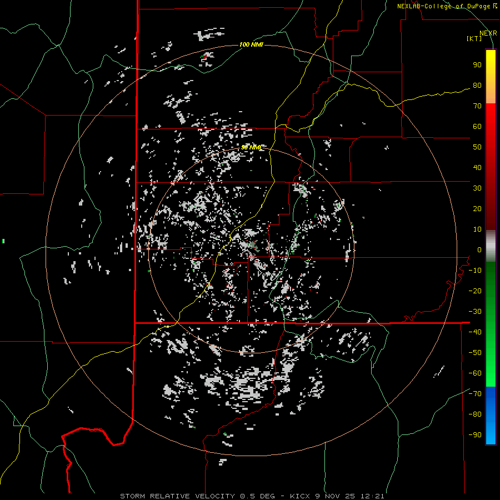Click the 60 value on velocity scale
This screenshot has height=500, width=500.
[x=477, y=127]
